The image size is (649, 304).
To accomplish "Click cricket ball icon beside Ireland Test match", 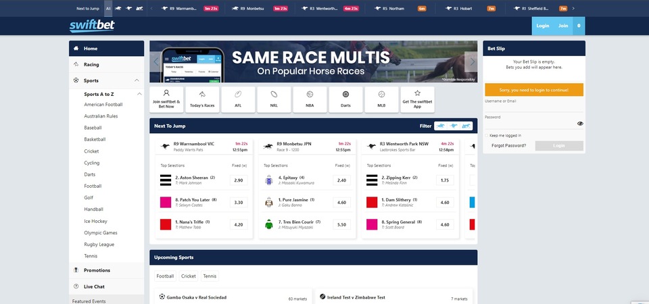I will [322, 297].
